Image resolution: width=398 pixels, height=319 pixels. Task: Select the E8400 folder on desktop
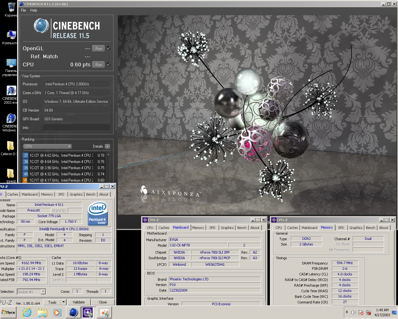coord(10,176)
